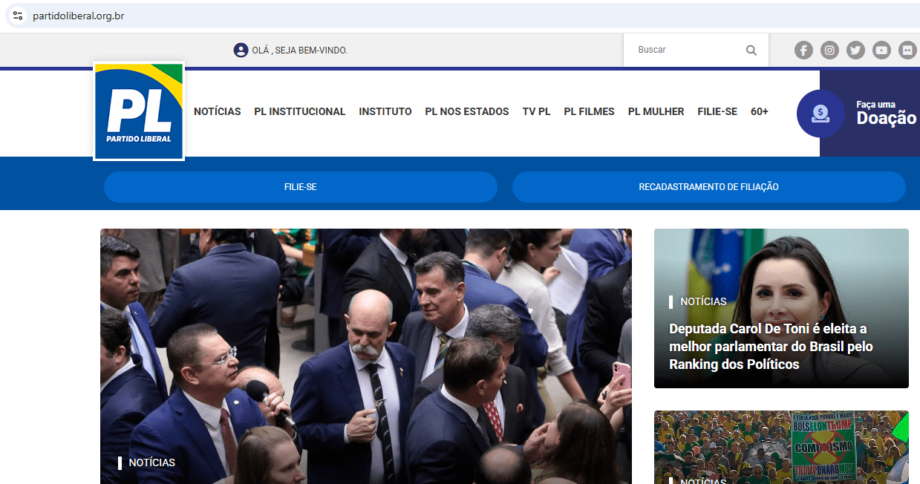Click the blue FILIE-SE button
This screenshot has height=484, width=920.
click(301, 187)
